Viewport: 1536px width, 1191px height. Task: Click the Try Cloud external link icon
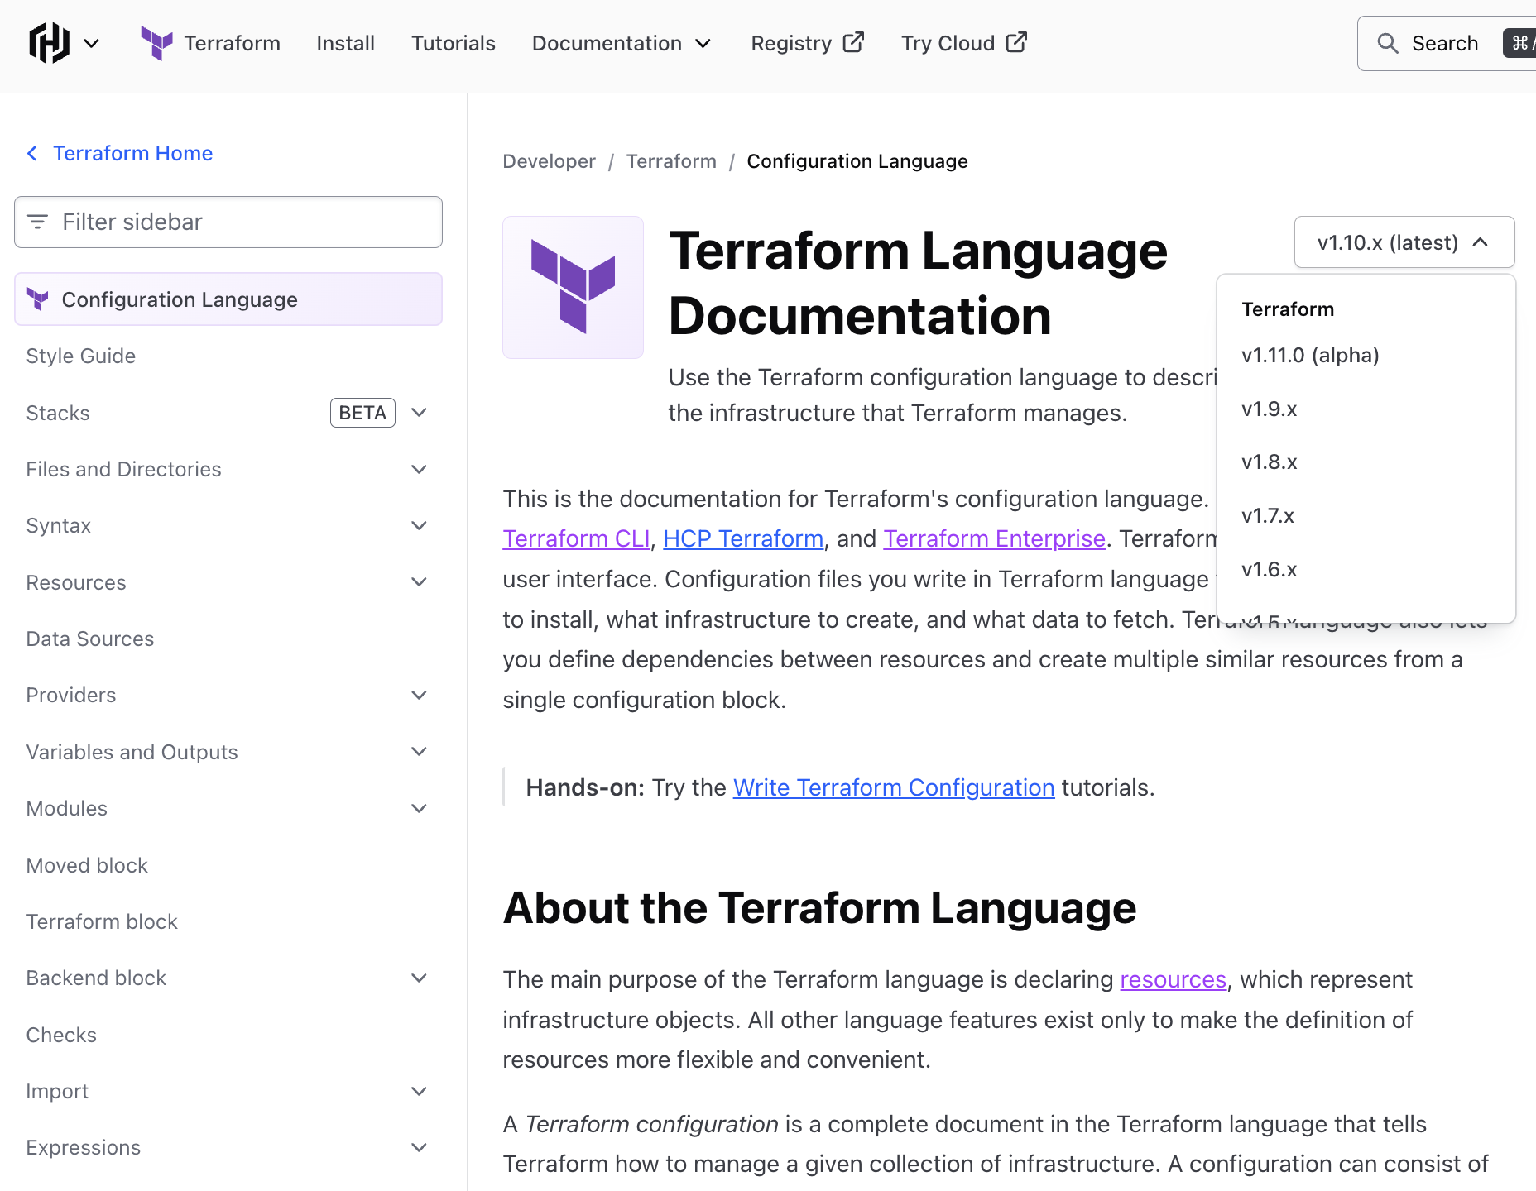coord(1016,42)
